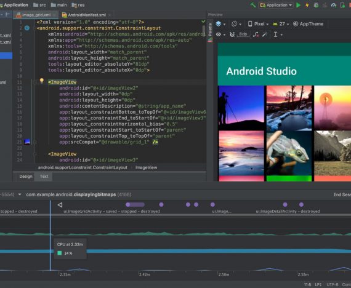Click the clear constraints icon
Image resolution: width=351 pixels, height=288 pixels.
click(x=256, y=34)
